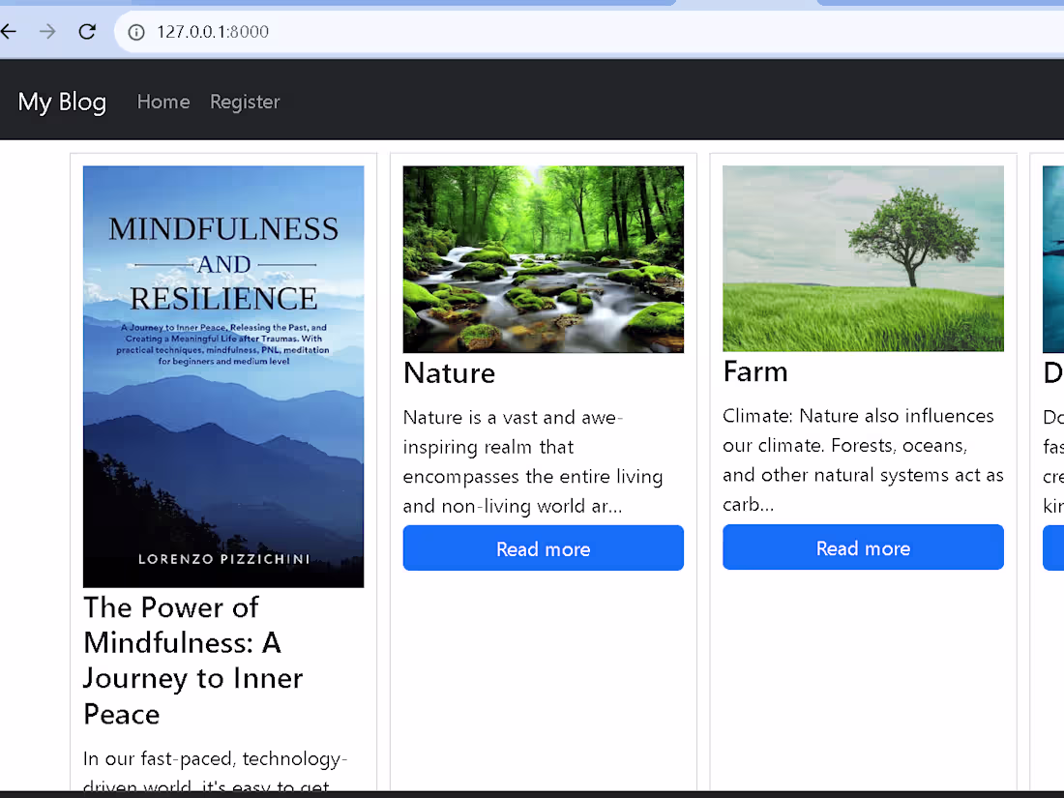
Task: Click the Read more button on the rightmost card
Action: [x=1055, y=547]
